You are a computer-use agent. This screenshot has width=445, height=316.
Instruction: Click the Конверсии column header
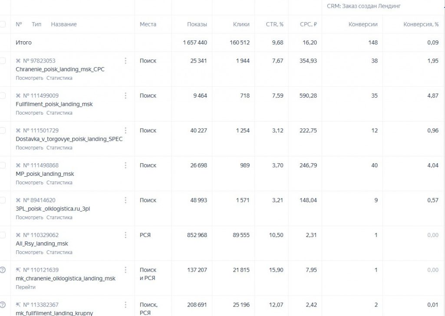363,24
